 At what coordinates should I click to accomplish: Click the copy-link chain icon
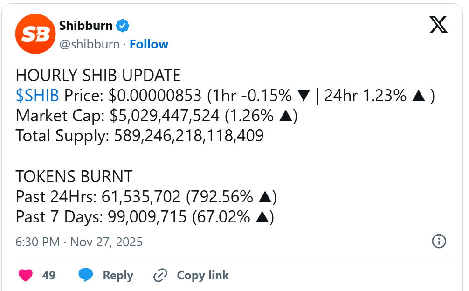coord(160,275)
